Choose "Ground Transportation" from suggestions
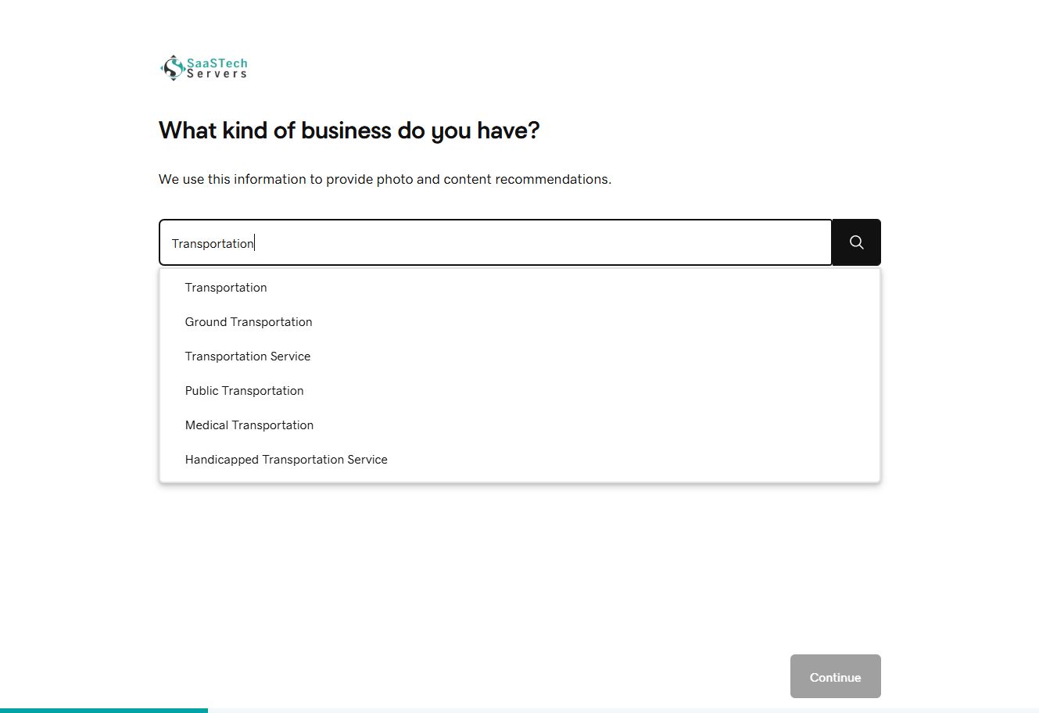This screenshot has height=713, width=1039. click(520, 322)
